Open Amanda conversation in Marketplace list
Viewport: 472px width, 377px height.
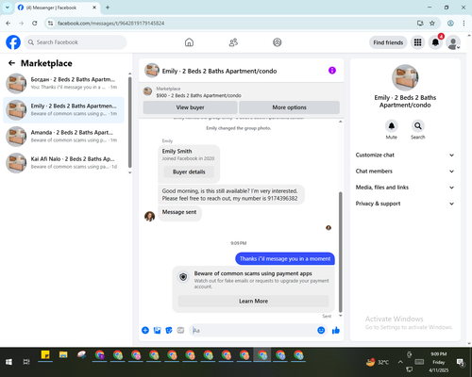pos(63,137)
